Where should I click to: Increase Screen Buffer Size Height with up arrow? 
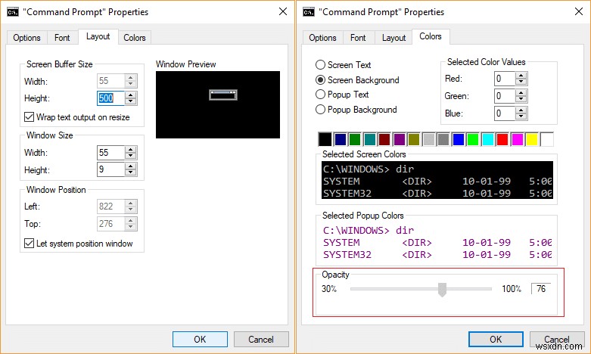coord(131,95)
